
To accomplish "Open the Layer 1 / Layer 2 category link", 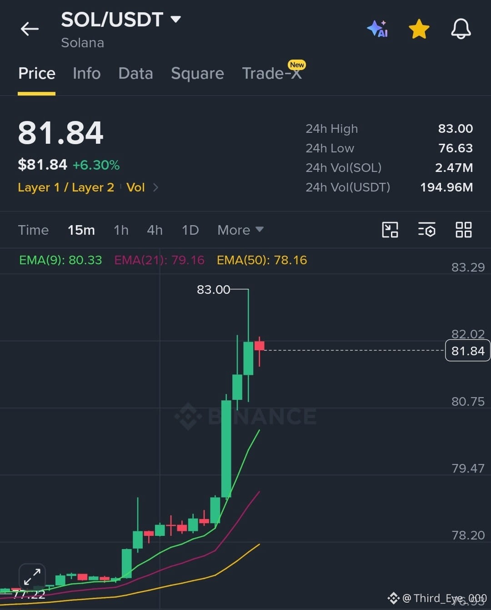I will click(66, 187).
